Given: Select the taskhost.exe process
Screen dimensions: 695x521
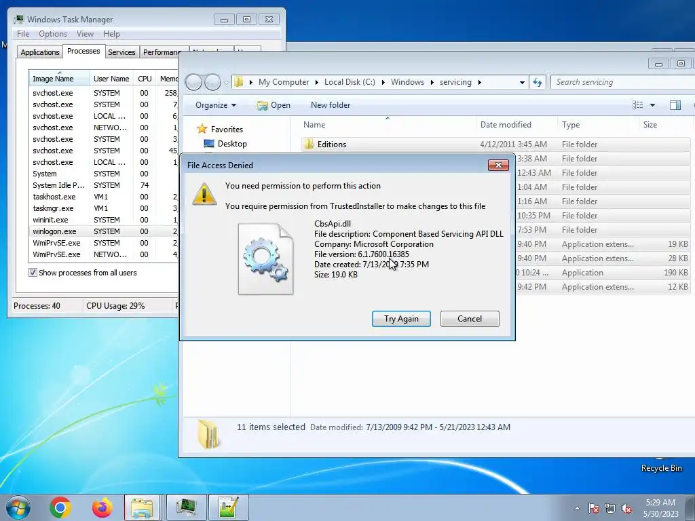Looking at the screenshot, I should [x=103, y=197].
